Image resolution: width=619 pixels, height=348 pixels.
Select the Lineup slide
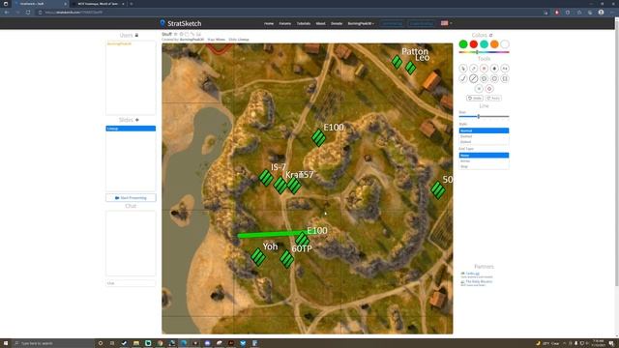pyautogui.click(x=131, y=129)
